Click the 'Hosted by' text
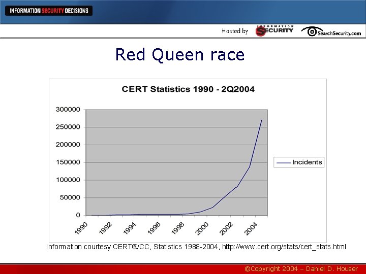This screenshot has height=274, width=366. pos(234,31)
